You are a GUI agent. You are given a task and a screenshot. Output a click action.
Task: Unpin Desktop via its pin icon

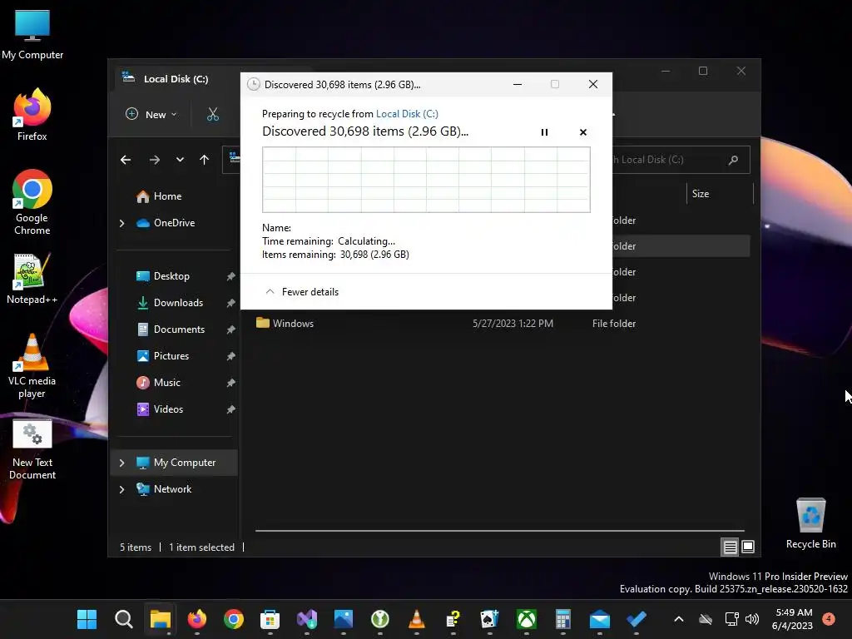231,276
